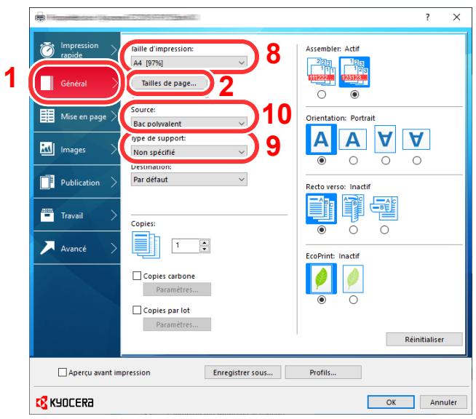Select the EcoPrint inactive dark leaf icon
Screen dimensions: 476x419
(321, 279)
